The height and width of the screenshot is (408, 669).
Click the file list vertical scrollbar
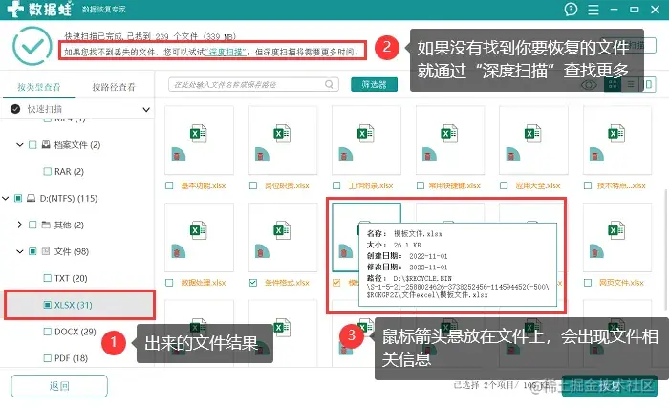coord(665,248)
